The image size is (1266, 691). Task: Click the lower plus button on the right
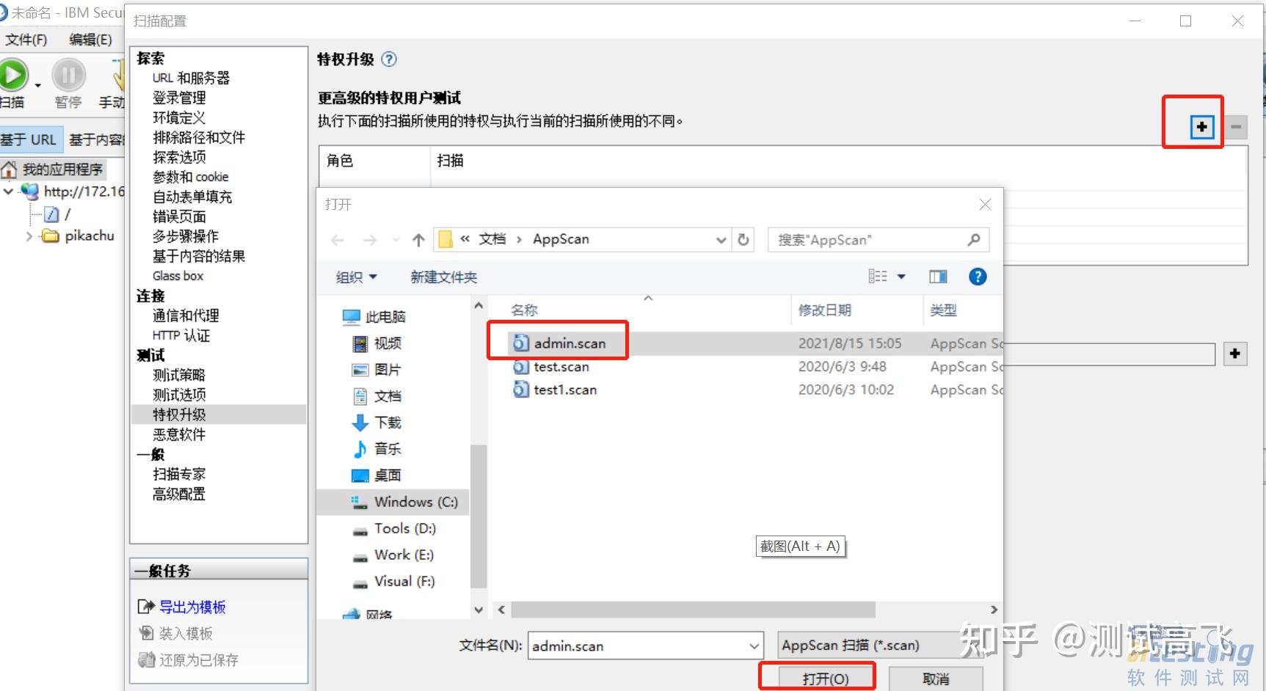pyautogui.click(x=1235, y=354)
